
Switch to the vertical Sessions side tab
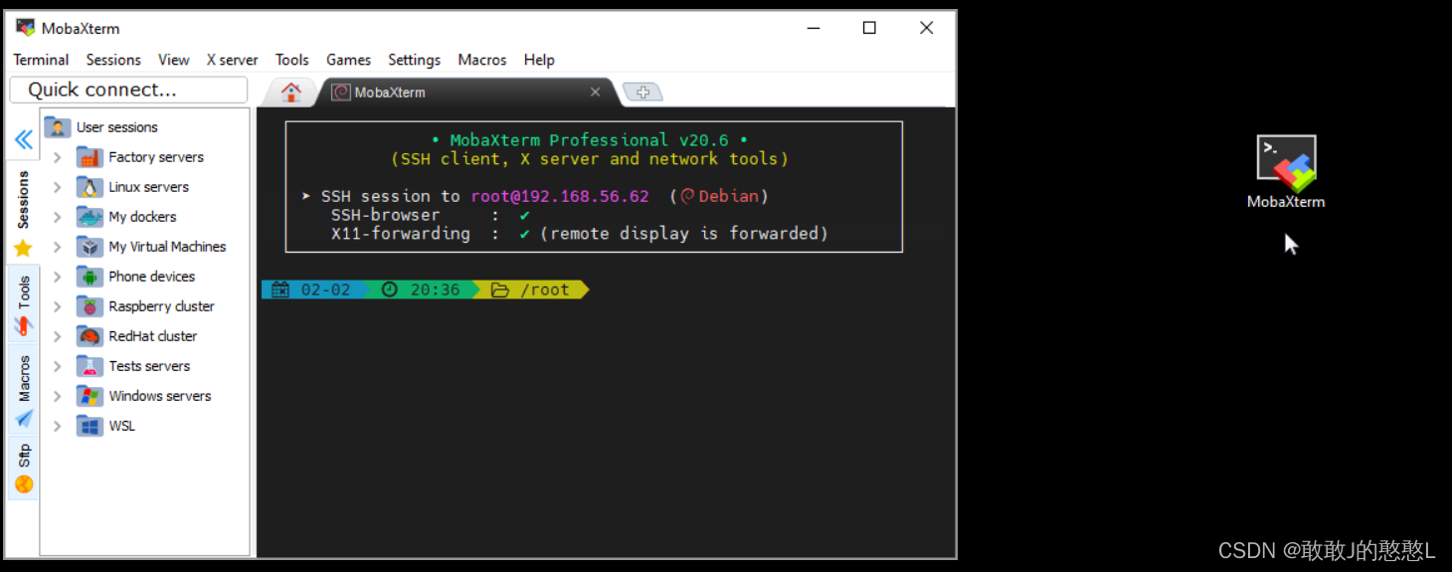coord(23,212)
